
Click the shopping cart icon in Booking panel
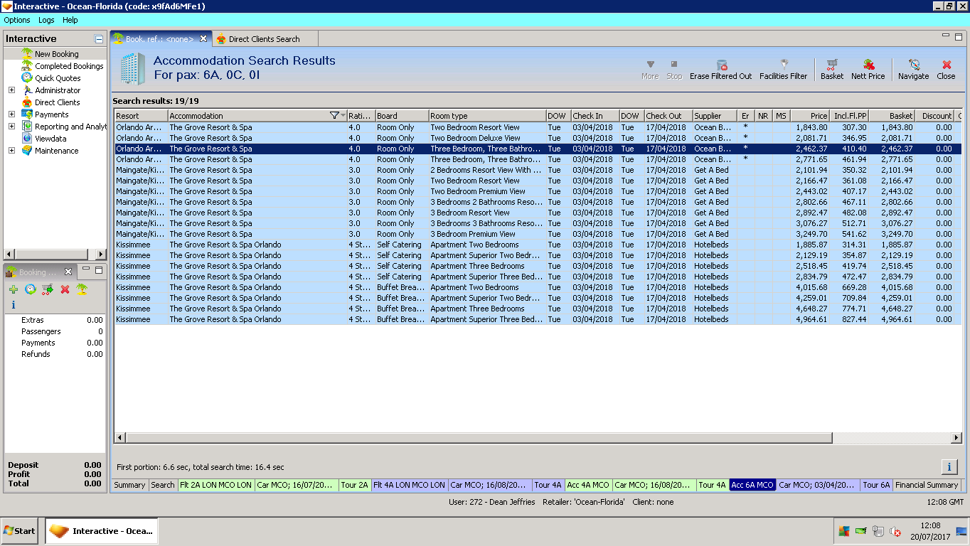(48, 289)
